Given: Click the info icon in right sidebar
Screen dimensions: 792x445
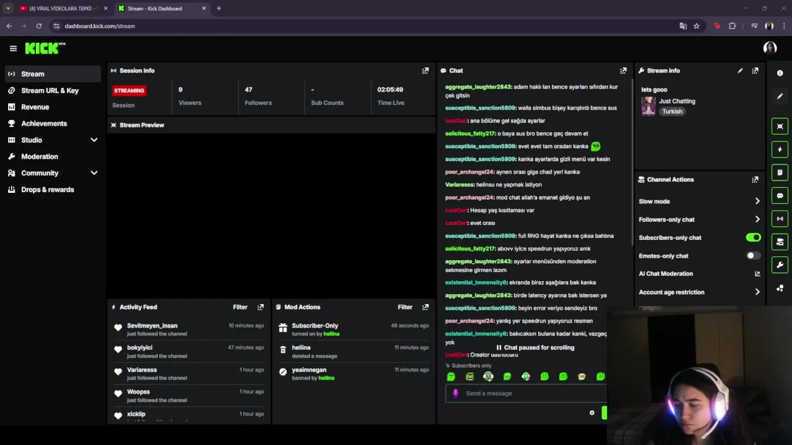Looking at the screenshot, I should 780,73.
